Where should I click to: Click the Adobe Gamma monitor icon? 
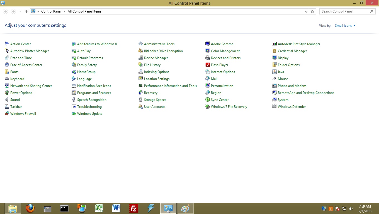pos(208,44)
